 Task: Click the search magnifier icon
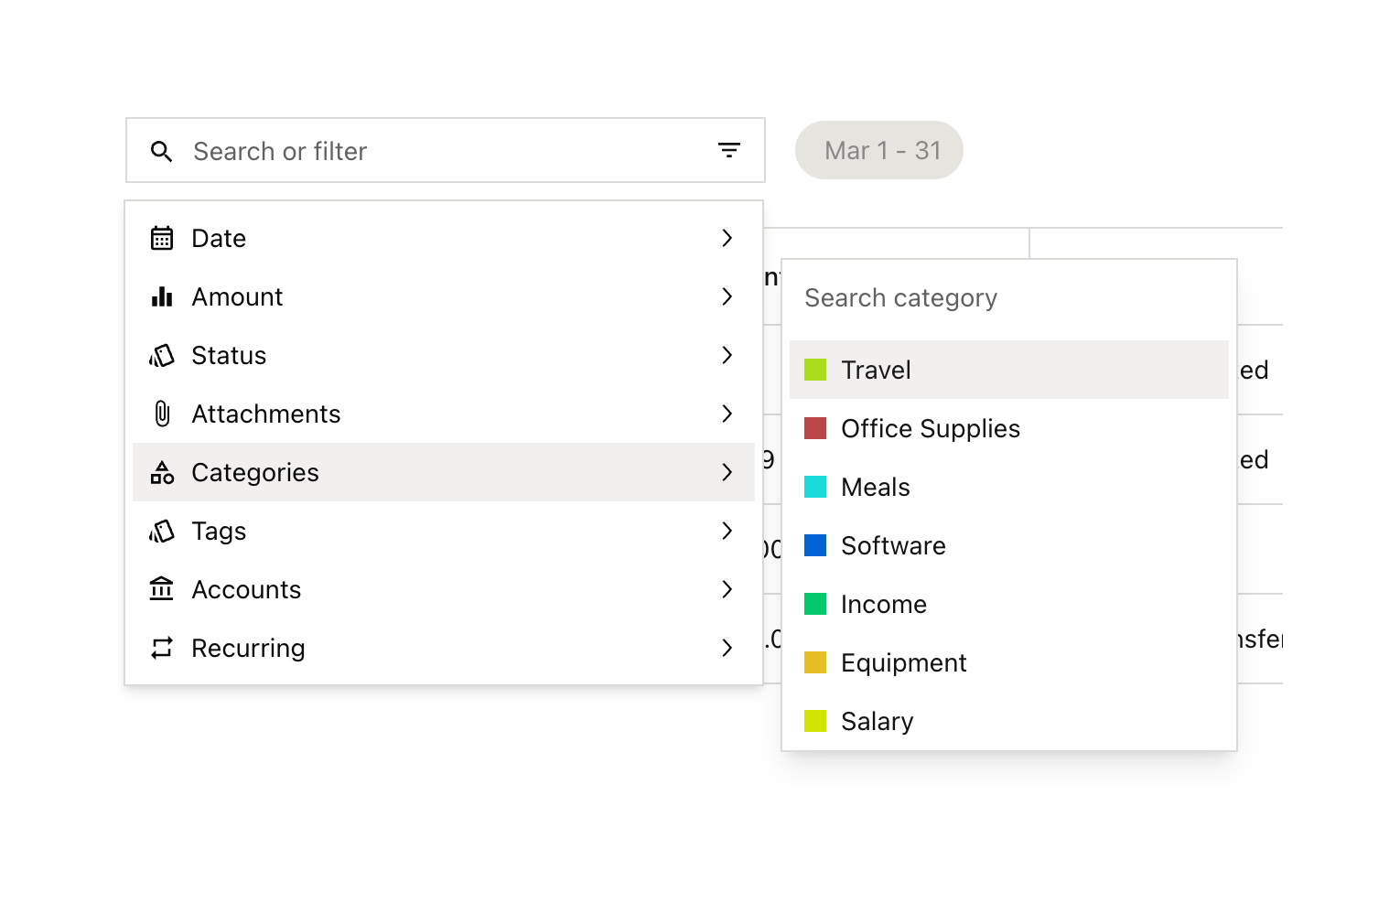tap(162, 150)
